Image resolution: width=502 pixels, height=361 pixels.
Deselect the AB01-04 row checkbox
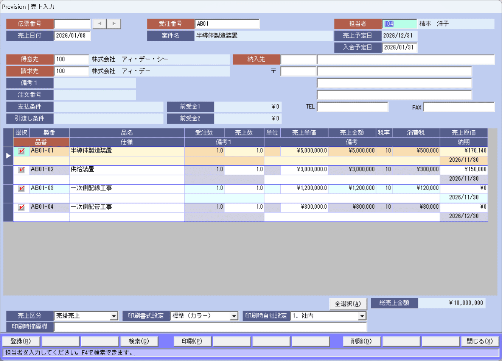pyautogui.click(x=22, y=207)
